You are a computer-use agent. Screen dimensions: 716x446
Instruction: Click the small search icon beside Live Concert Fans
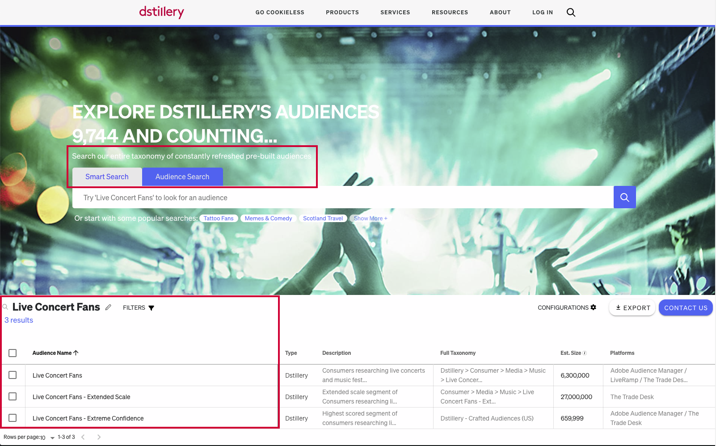pos(5,307)
